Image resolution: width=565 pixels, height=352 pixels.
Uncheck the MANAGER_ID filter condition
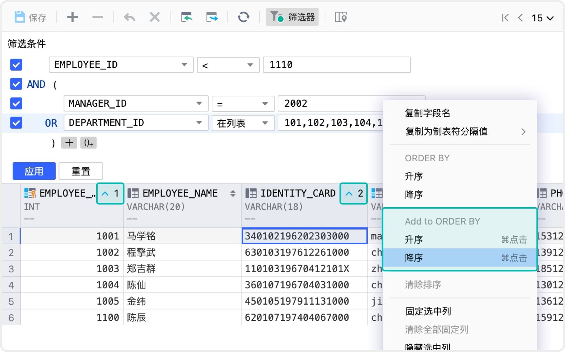click(x=16, y=103)
